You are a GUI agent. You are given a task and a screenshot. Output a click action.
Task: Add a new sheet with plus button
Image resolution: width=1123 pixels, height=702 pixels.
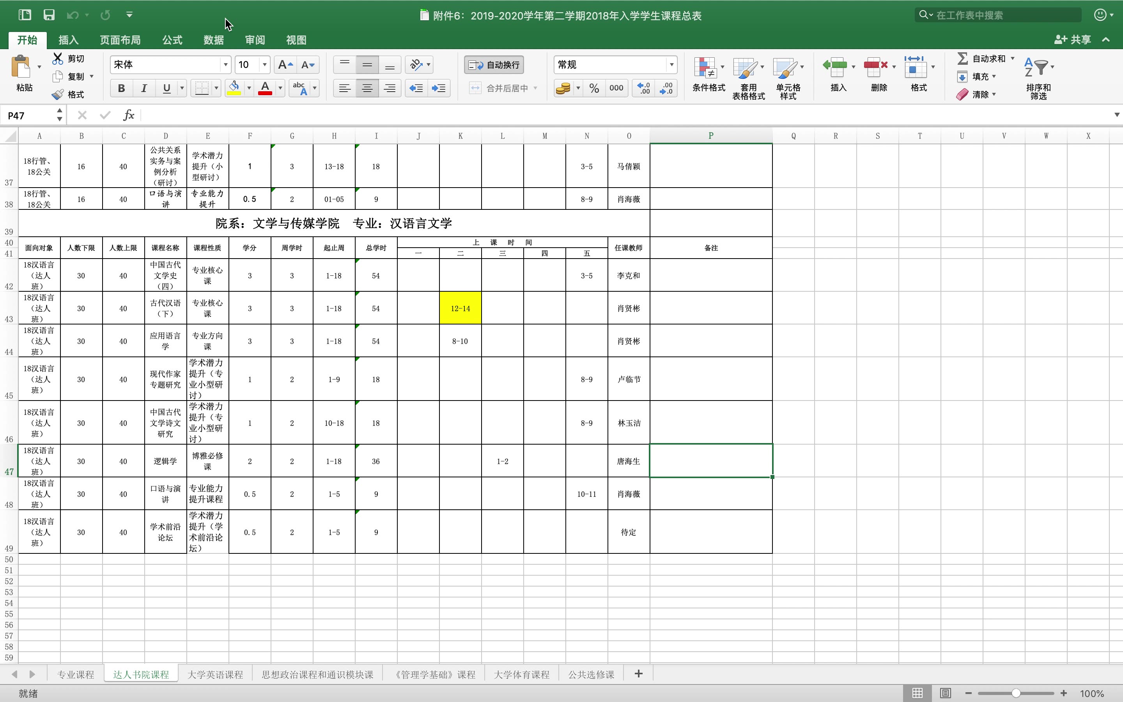(639, 674)
